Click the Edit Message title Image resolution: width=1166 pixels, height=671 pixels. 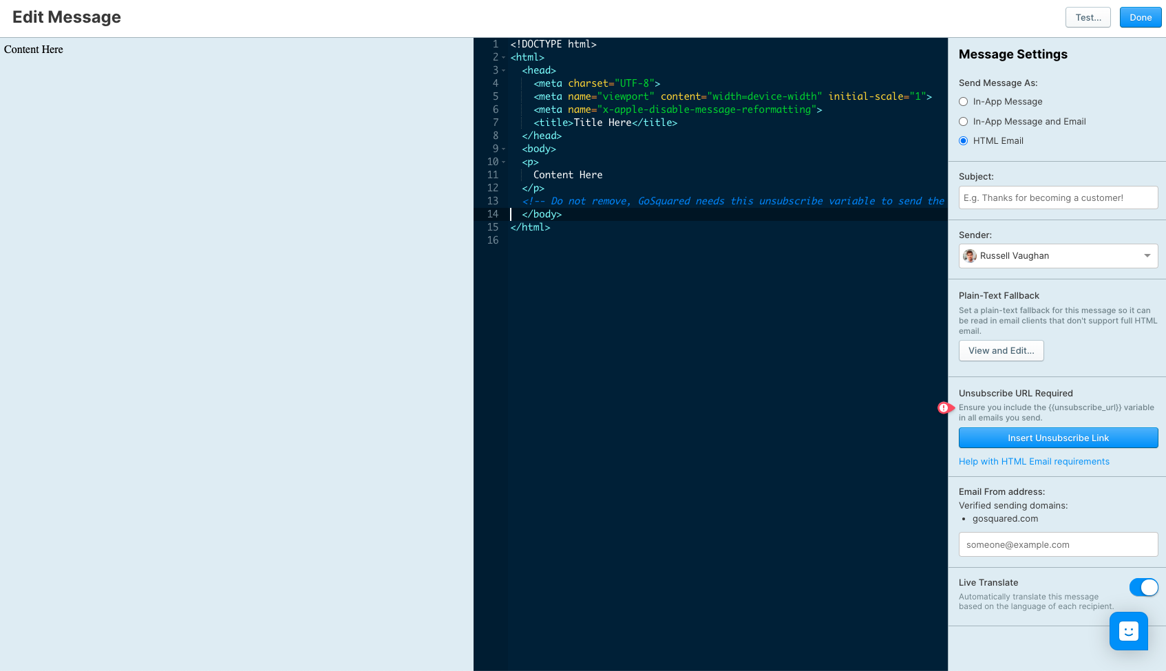(x=67, y=17)
